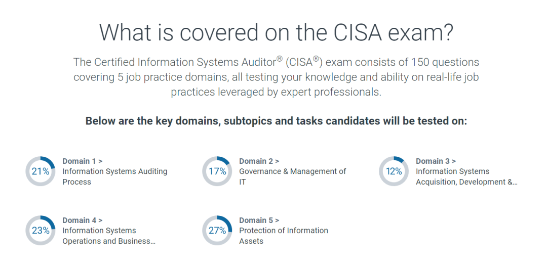547x270 pixels.
Task: Click the 21% donut chart icon
Action: [41, 171]
